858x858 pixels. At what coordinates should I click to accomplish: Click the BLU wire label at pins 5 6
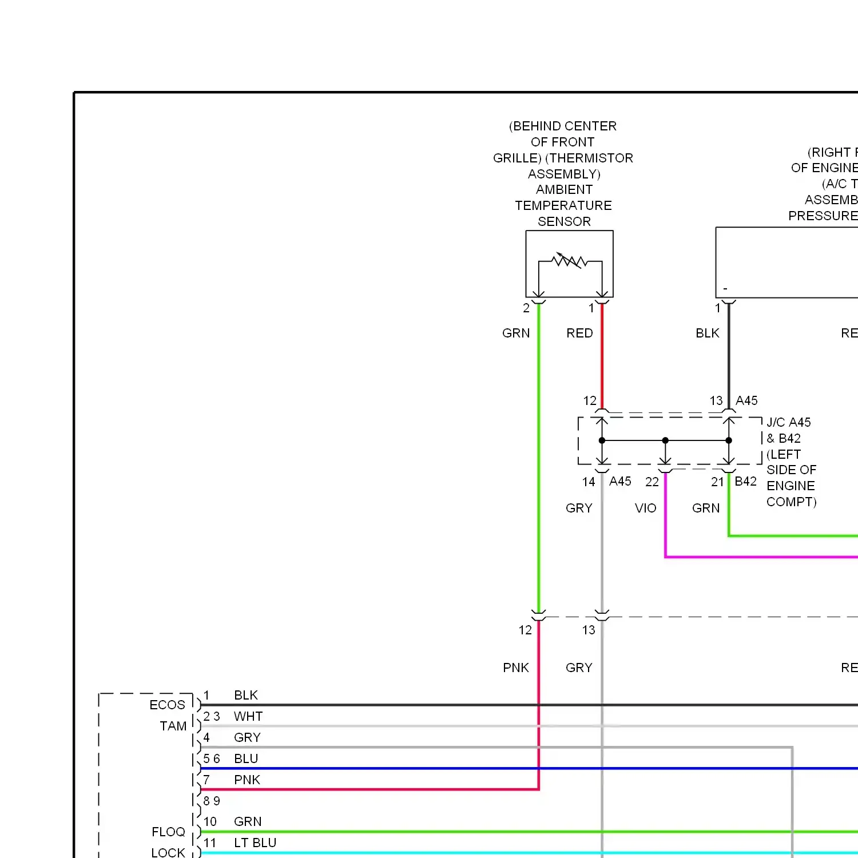pyautogui.click(x=246, y=758)
